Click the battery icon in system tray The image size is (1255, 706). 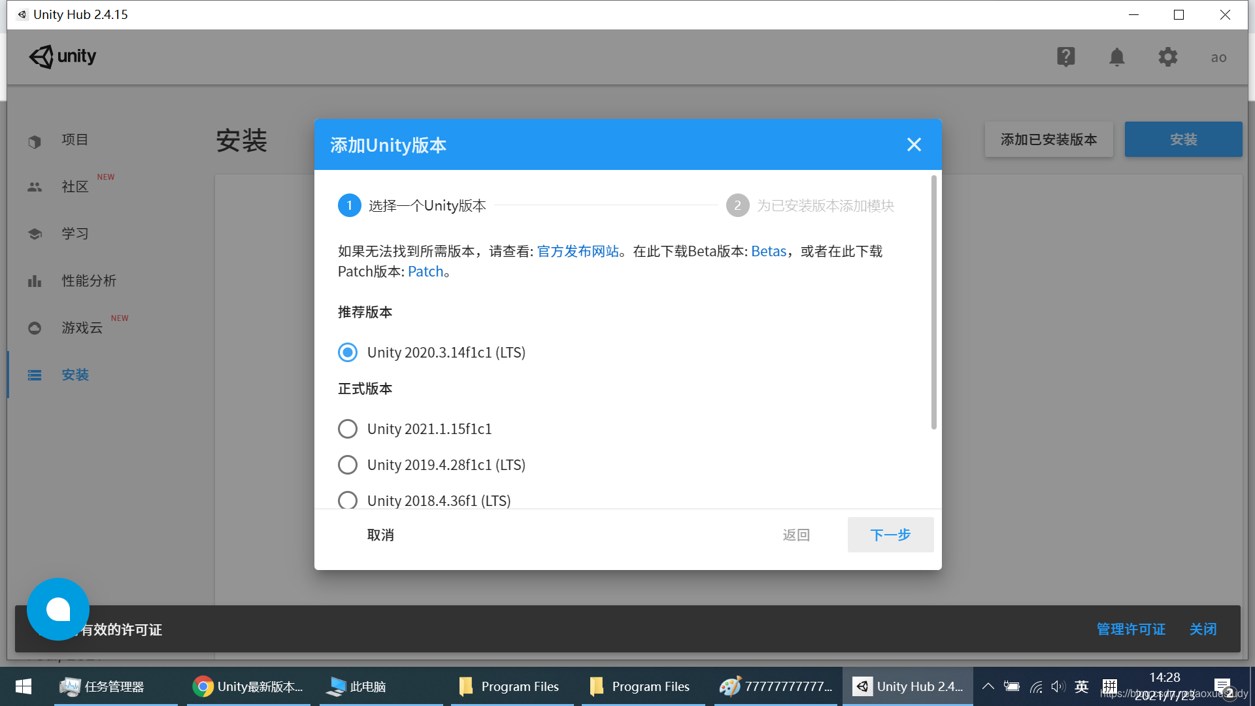tap(1012, 686)
